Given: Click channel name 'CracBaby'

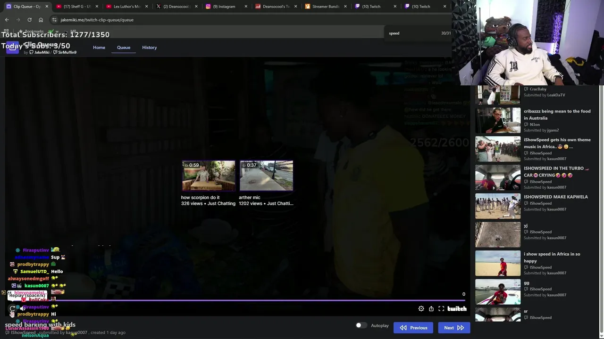Looking at the screenshot, I should click(x=538, y=89).
